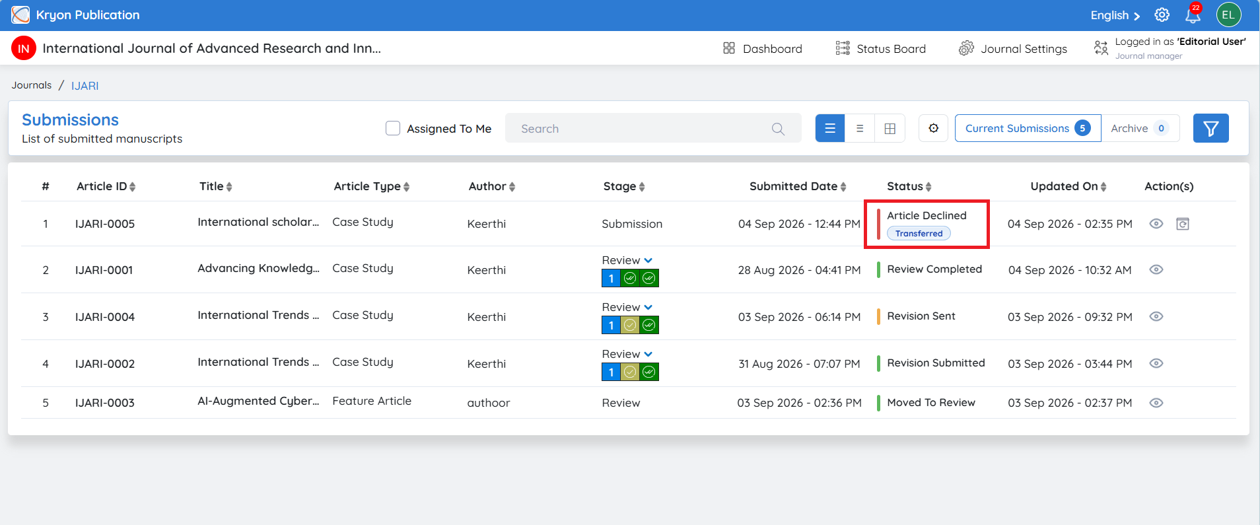
Task: Click the Journals breadcrumb link
Action: pos(31,85)
